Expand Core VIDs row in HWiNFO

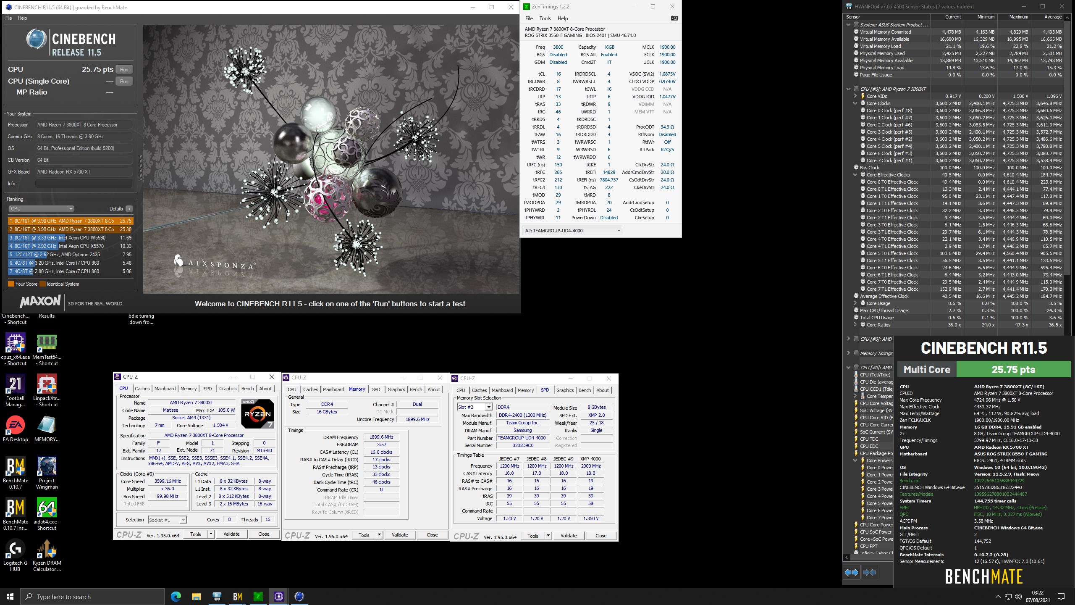855,96
